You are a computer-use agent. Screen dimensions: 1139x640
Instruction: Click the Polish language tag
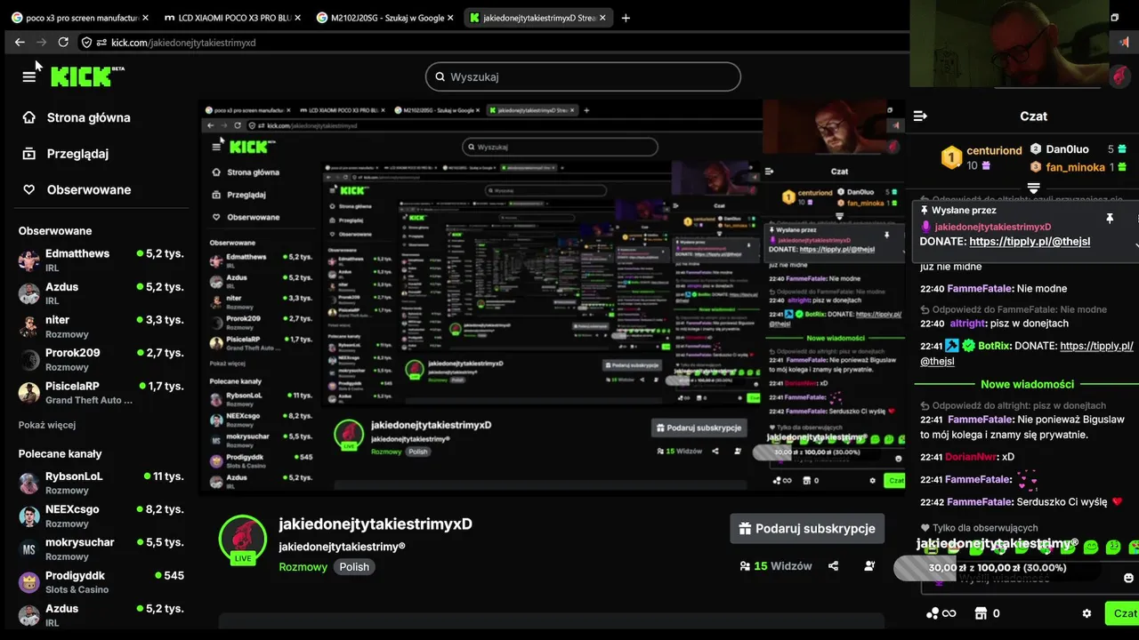click(354, 567)
